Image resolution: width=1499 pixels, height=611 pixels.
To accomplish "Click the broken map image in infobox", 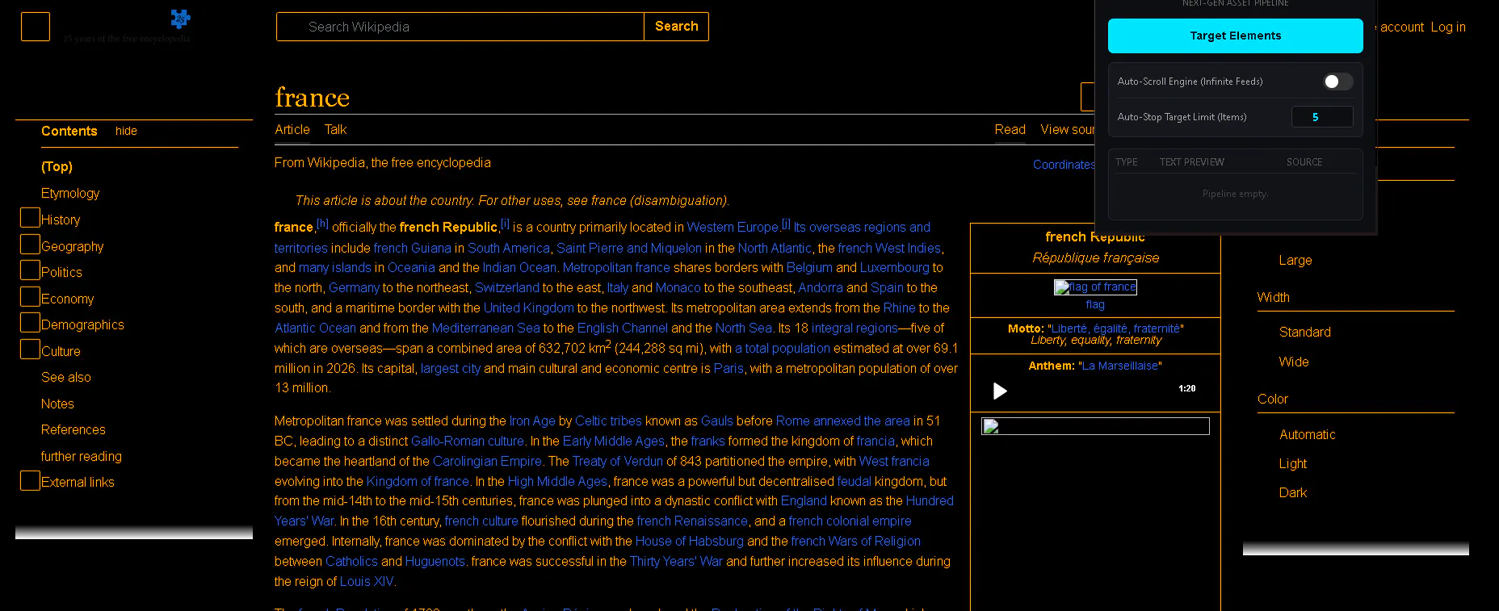I will 1095,426.
